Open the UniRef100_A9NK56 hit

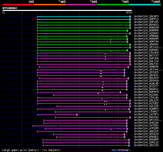pos(146,67)
